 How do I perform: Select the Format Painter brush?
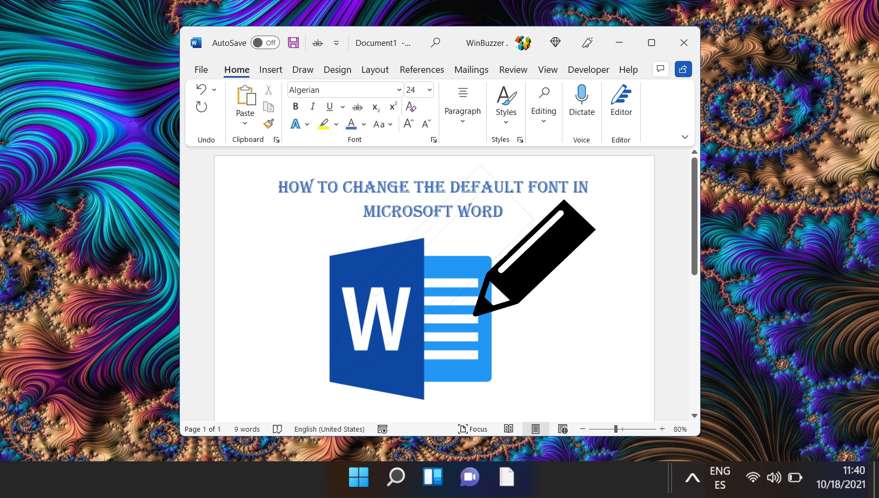[269, 124]
